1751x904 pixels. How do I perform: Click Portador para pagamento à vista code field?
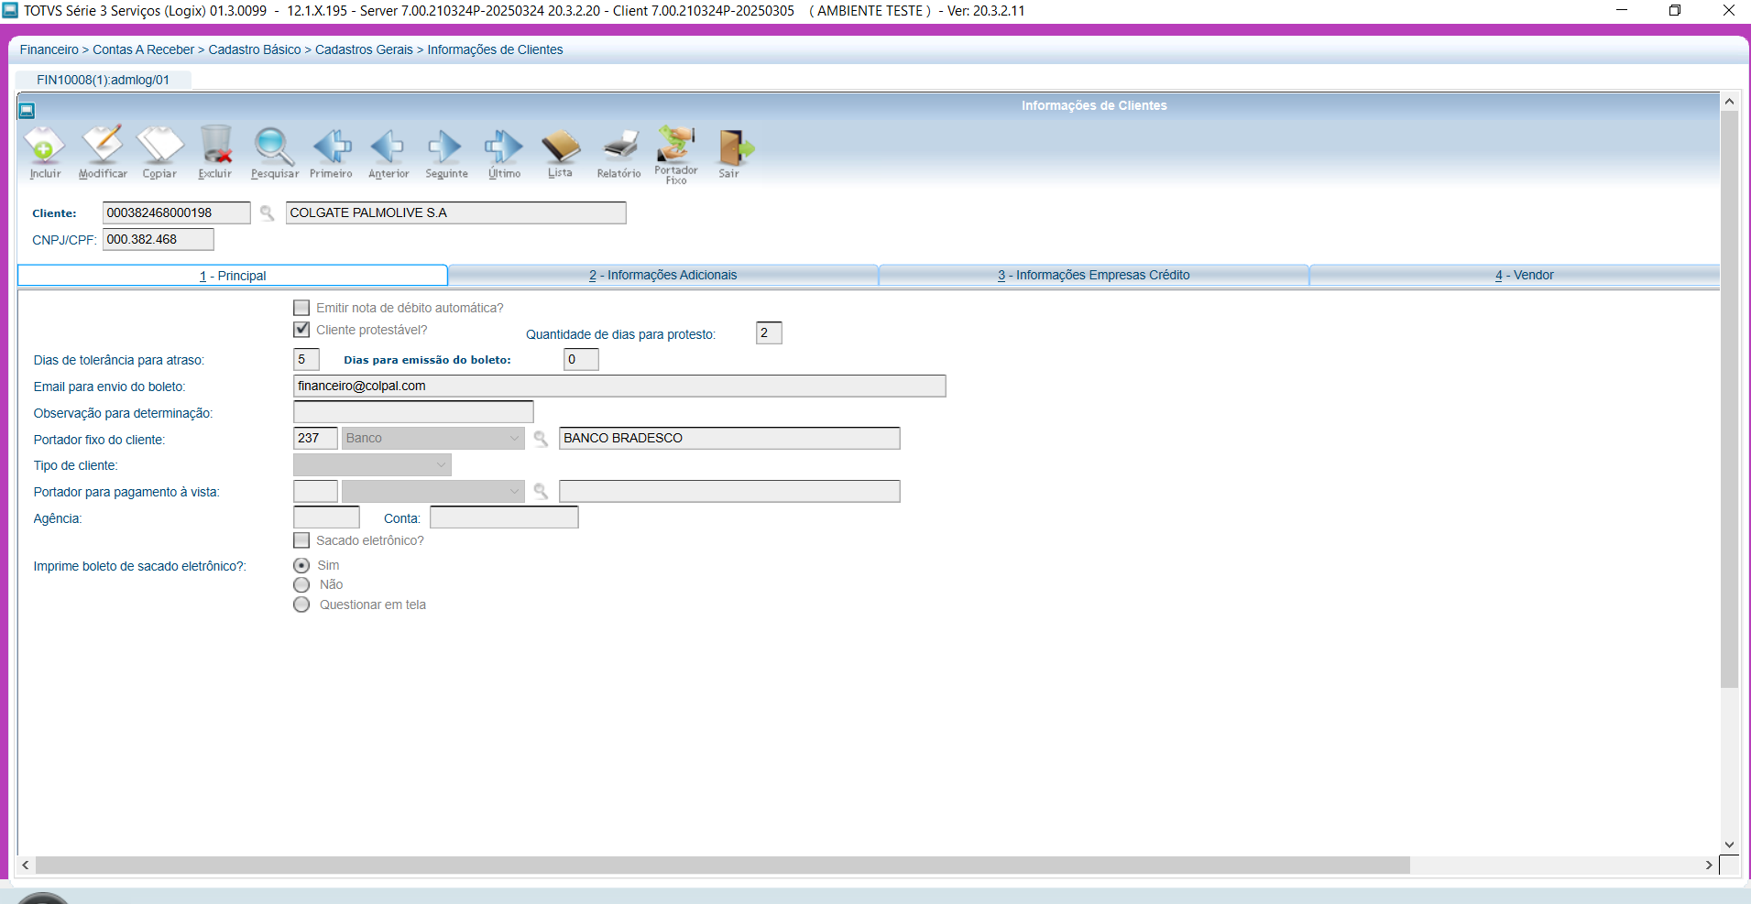[x=315, y=492]
